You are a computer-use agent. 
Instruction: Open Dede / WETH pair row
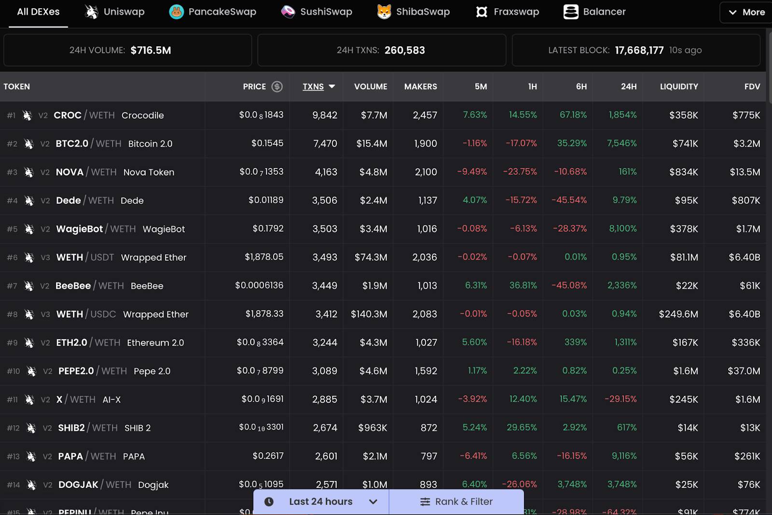coord(383,201)
